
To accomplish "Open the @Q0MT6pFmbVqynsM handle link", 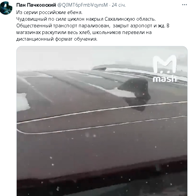I will (83, 5).
